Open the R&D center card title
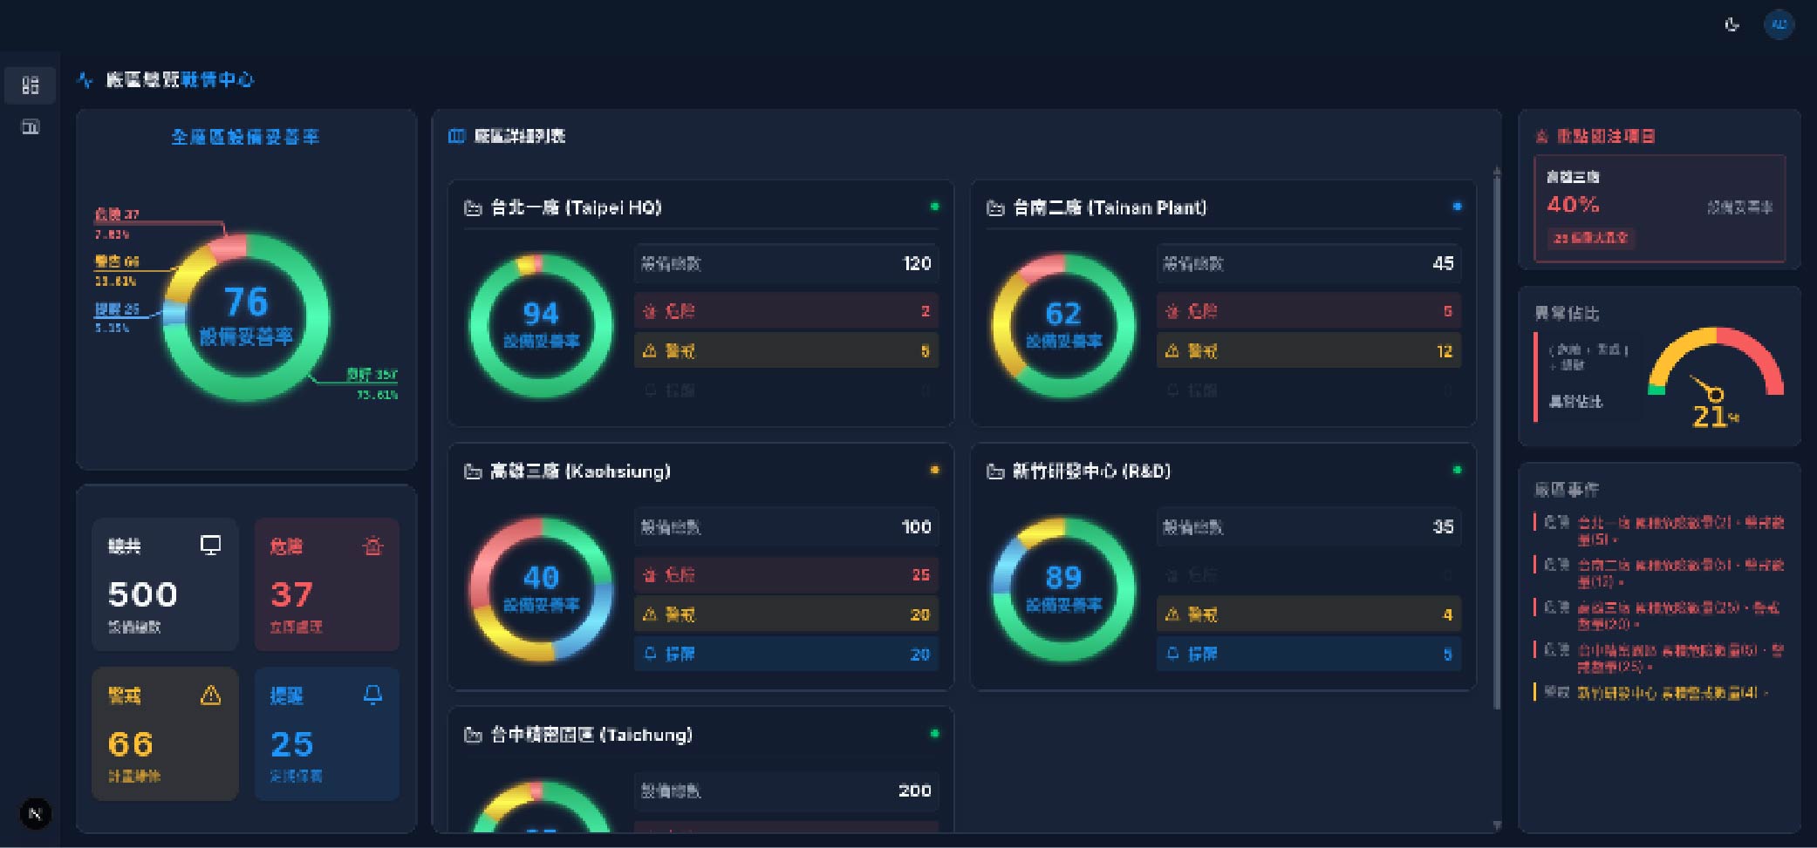The image size is (1817, 848). tap(1090, 471)
